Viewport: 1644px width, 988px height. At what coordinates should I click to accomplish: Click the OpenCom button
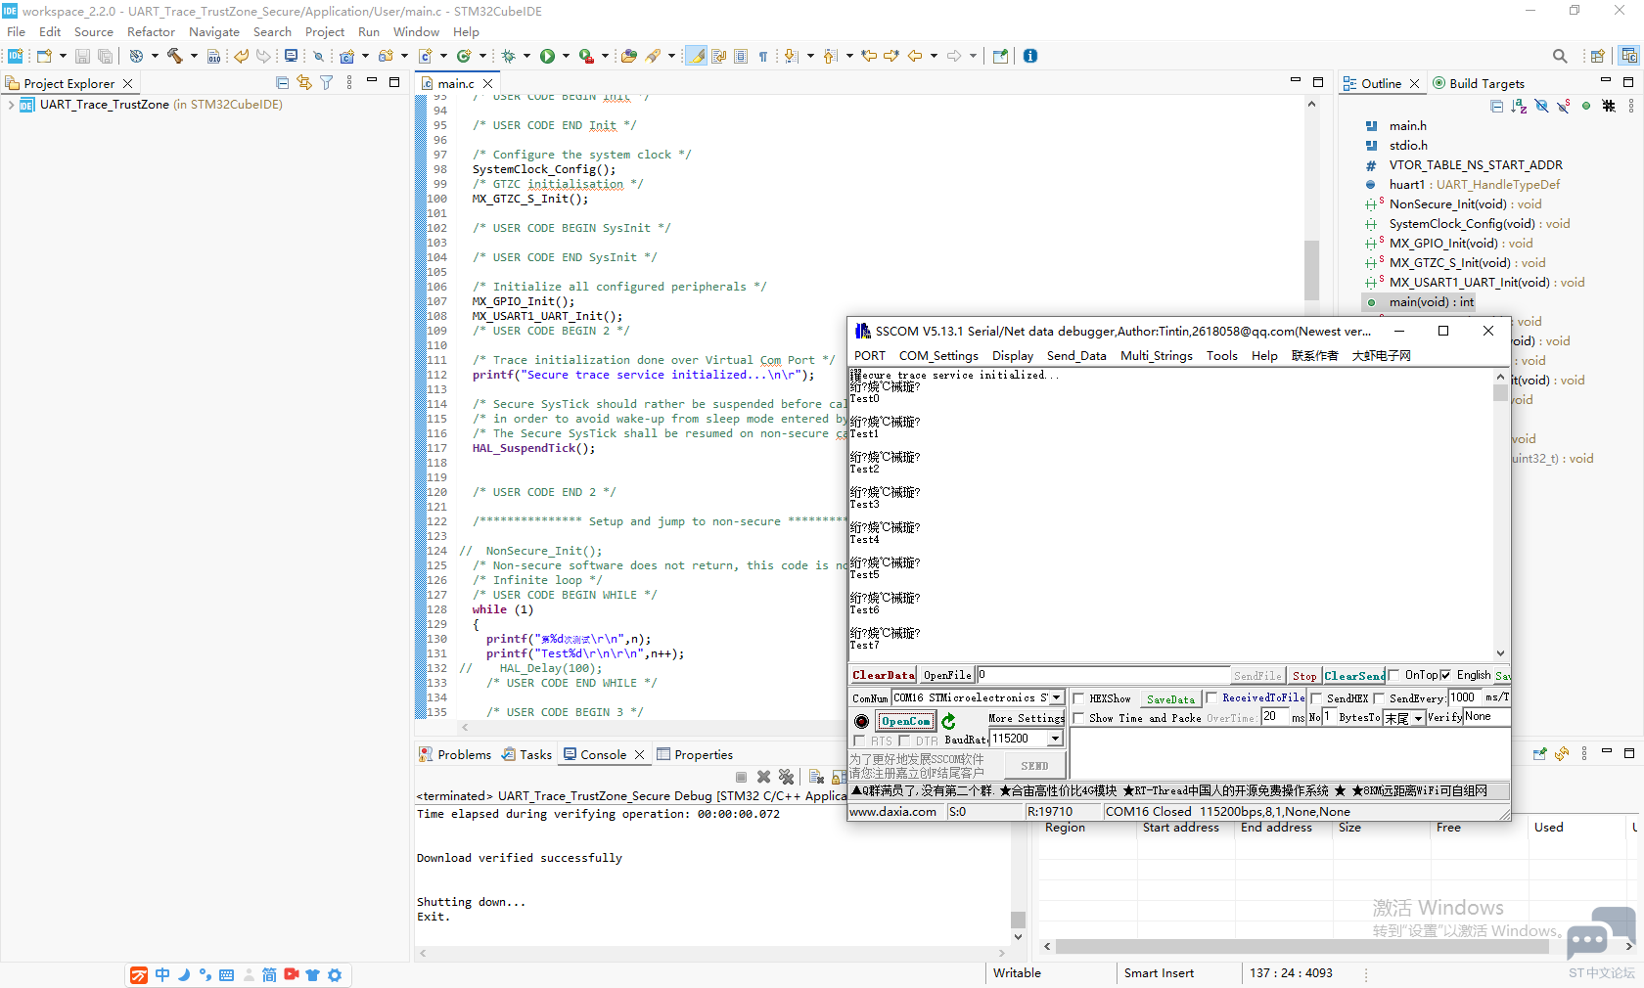pos(905,721)
